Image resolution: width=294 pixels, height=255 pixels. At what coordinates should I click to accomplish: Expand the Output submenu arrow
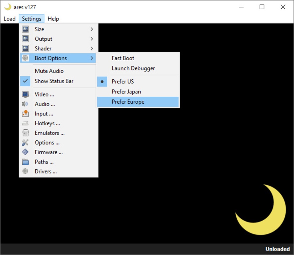pyautogui.click(x=92, y=39)
